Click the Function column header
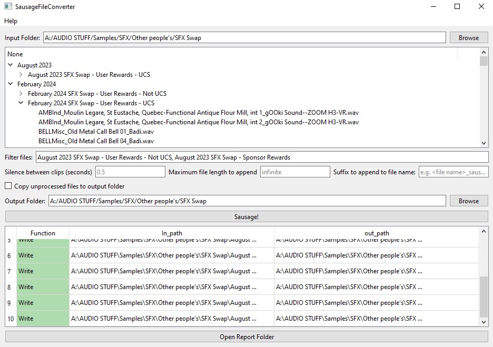 (x=43, y=233)
